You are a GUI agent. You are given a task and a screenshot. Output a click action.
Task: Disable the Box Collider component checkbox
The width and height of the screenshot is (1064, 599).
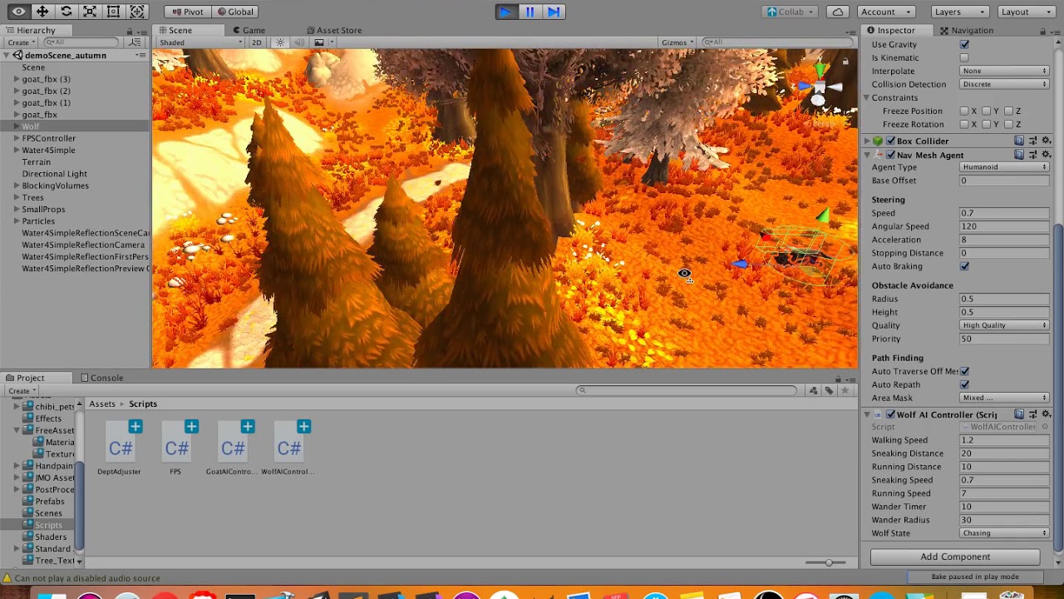coord(890,141)
